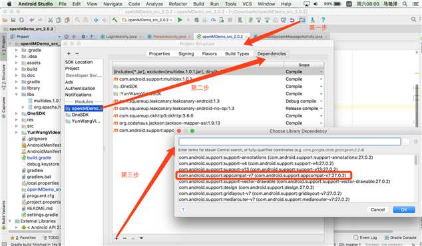Open the project file toolbar icon

(x=5, y=20)
